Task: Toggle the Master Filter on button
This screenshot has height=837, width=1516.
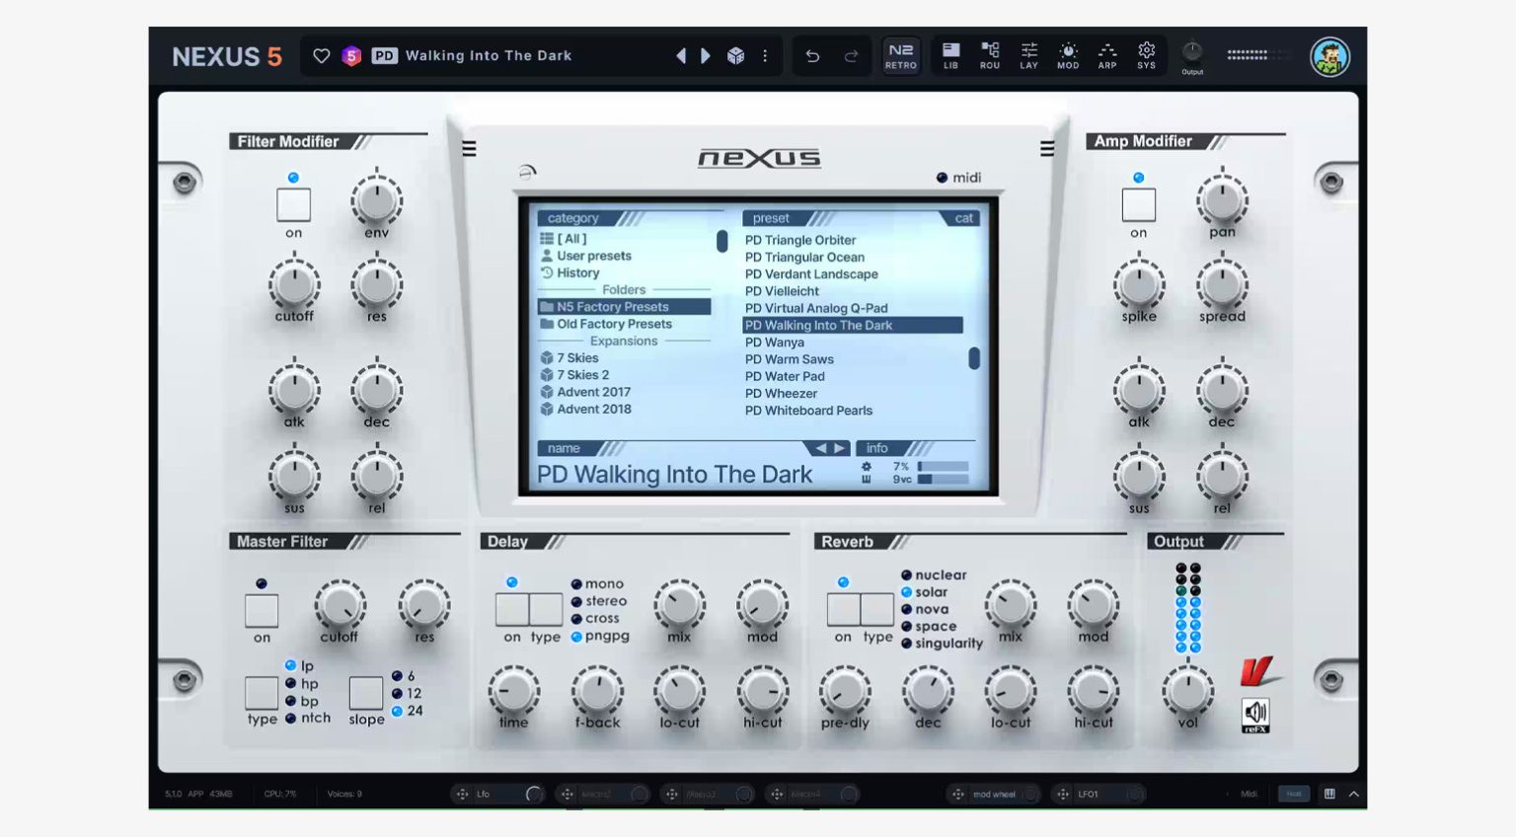Action: (262, 611)
